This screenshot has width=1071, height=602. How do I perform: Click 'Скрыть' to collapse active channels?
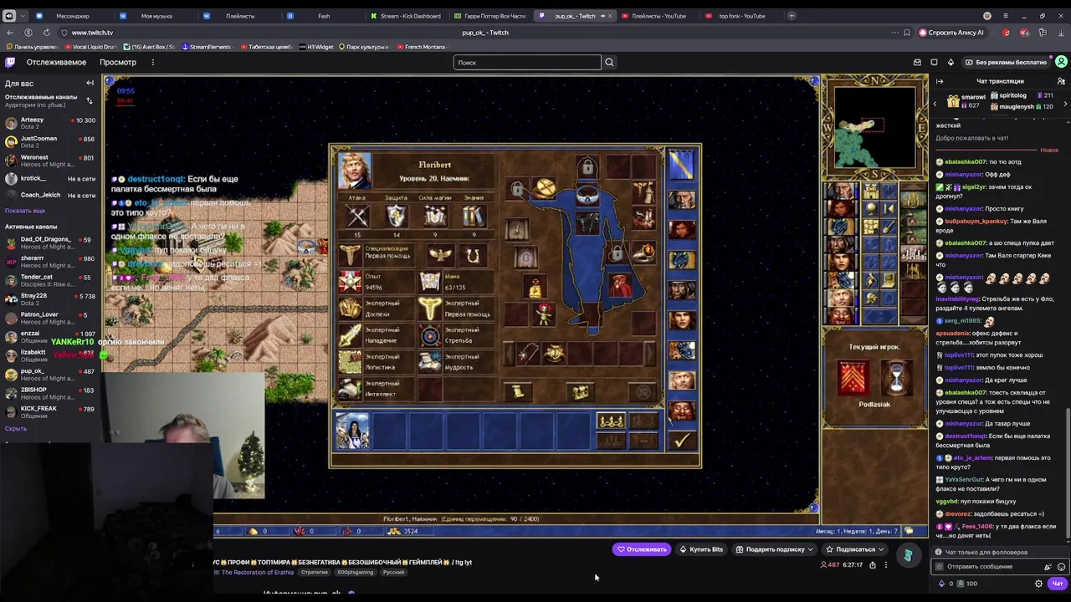[16, 428]
